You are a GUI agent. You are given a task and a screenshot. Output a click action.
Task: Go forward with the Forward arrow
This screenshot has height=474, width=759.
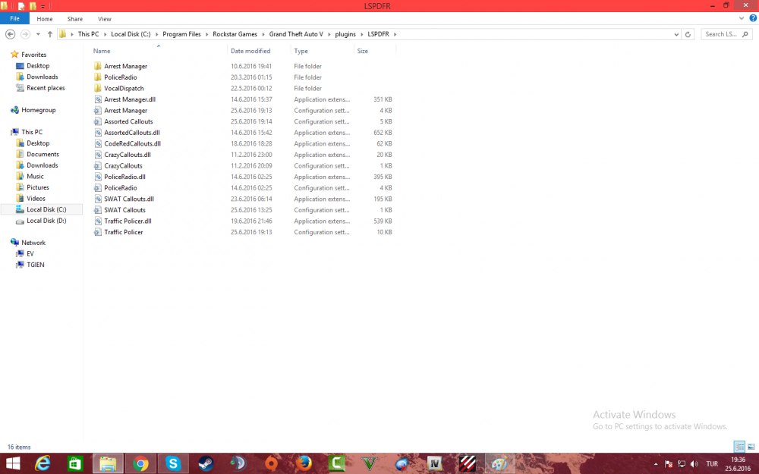coord(25,34)
